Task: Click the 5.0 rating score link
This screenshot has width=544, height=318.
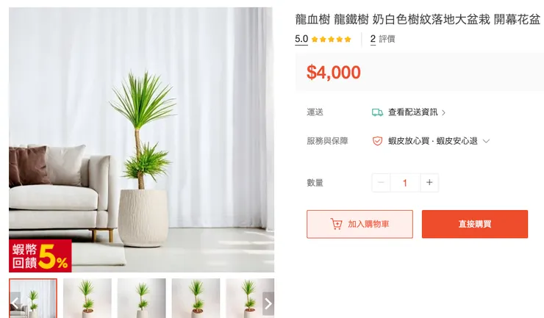Action: [x=301, y=39]
